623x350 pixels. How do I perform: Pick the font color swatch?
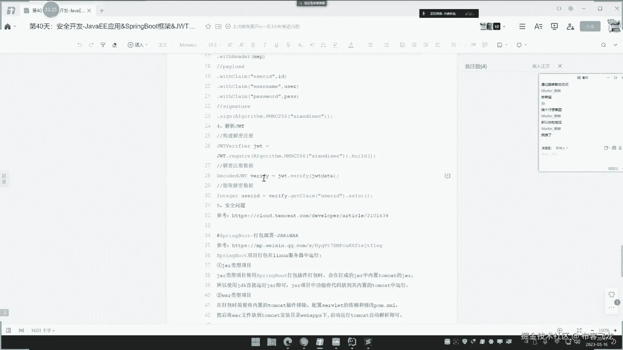click(x=351, y=45)
